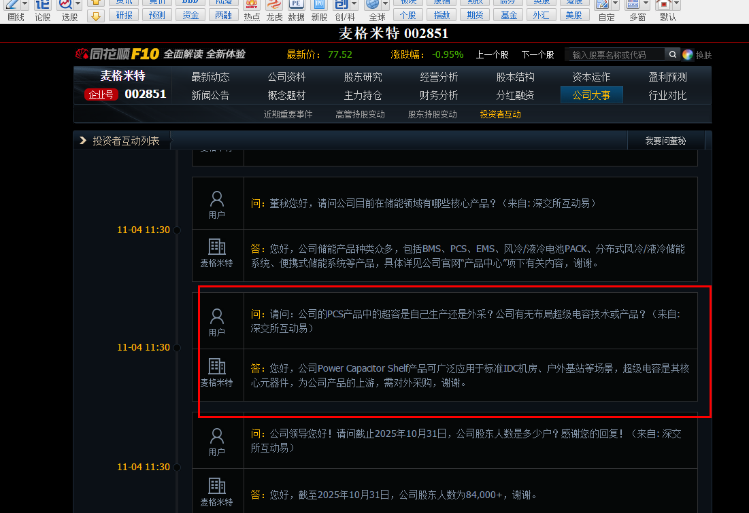Open the 全球 global markets icon
Viewport: 749px width, 513px height.
pos(373,5)
